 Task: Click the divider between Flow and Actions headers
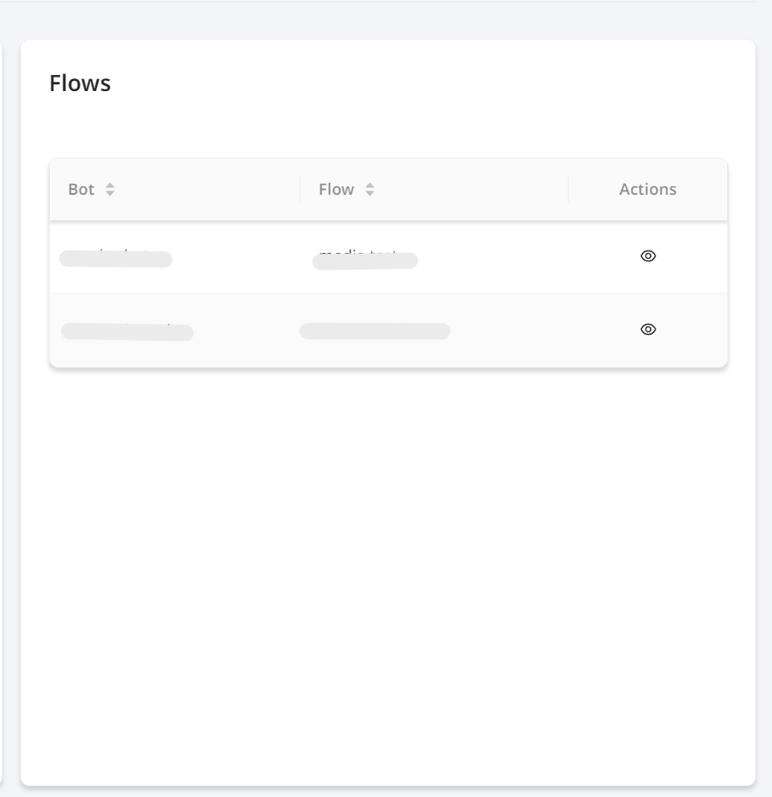click(568, 189)
